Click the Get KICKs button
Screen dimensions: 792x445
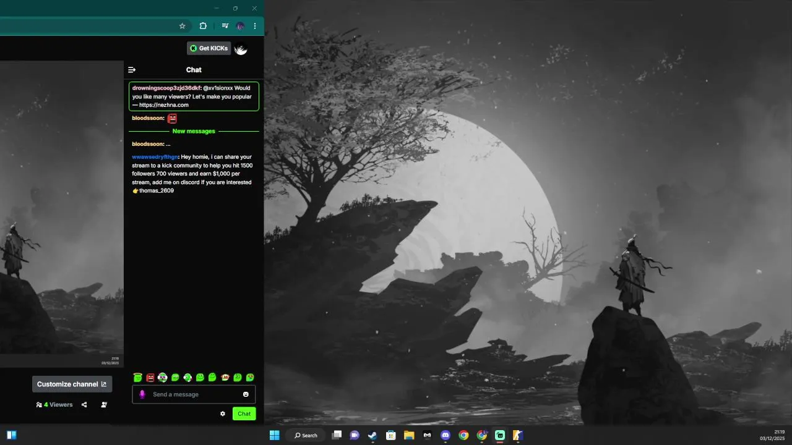coord(209,48)
